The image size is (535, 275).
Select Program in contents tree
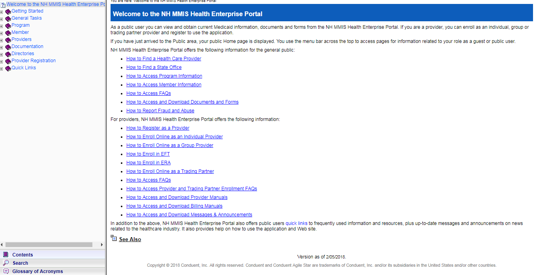(x=21, y=25)
